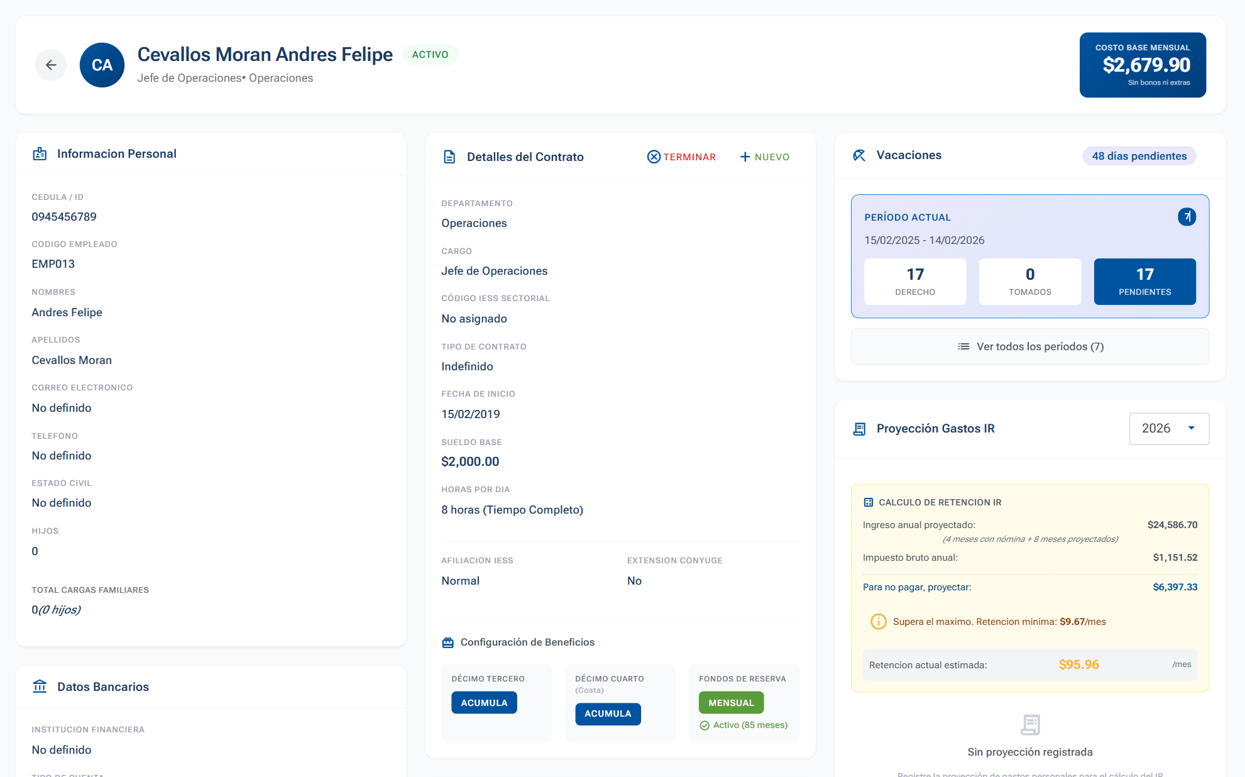Click TERMINAR contract button

(681, 157)
